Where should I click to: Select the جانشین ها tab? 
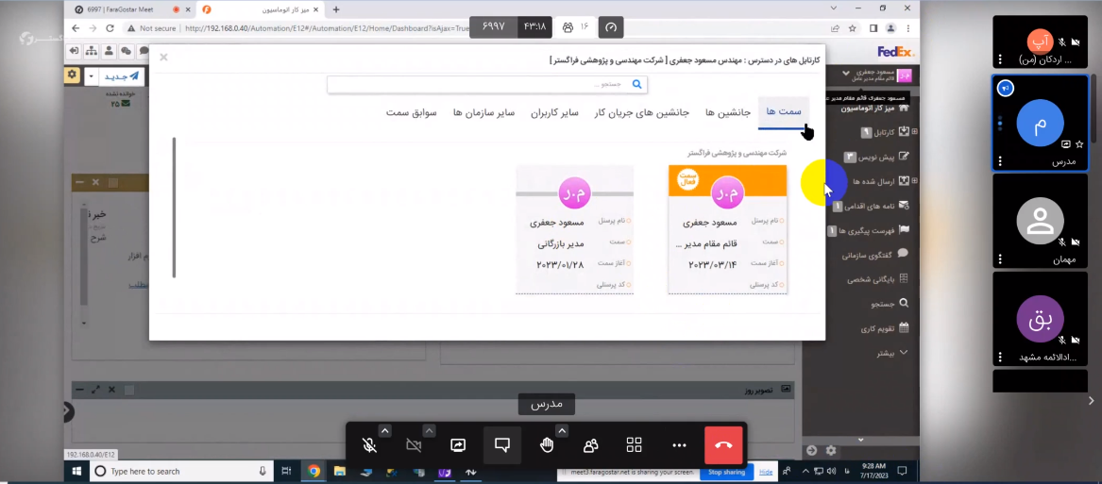point(728,112)
